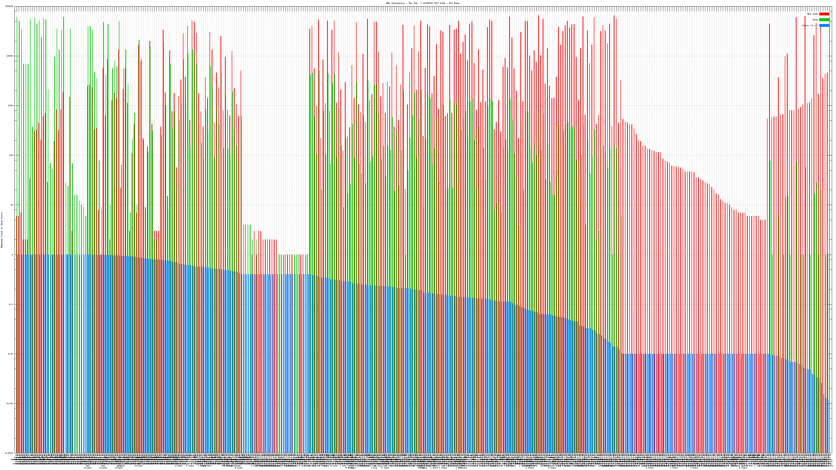
Task: Click the 0.01 y-axis tick label
Action: click(x=11, y=354)
